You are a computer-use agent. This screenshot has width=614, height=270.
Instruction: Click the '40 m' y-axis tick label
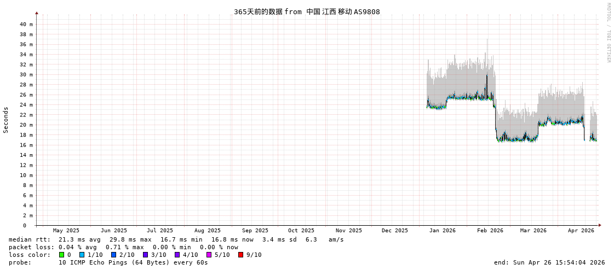(26, 24)
